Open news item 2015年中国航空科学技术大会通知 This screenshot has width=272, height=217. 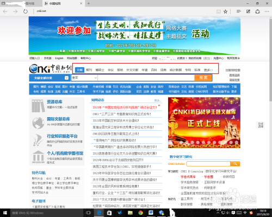point(116,120)
